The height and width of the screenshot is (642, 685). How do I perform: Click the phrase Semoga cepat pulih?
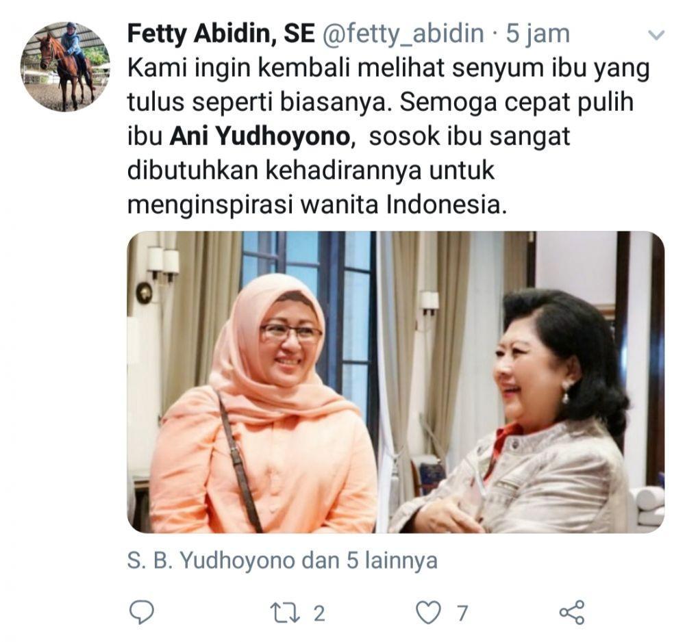point(516,103)
